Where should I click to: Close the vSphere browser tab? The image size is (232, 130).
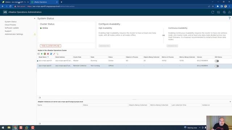(x=28, y=2)
